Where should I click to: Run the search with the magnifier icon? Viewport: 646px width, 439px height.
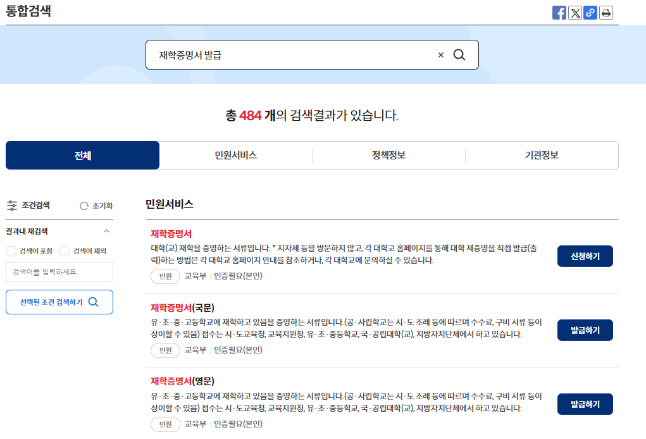pos(459,55)
